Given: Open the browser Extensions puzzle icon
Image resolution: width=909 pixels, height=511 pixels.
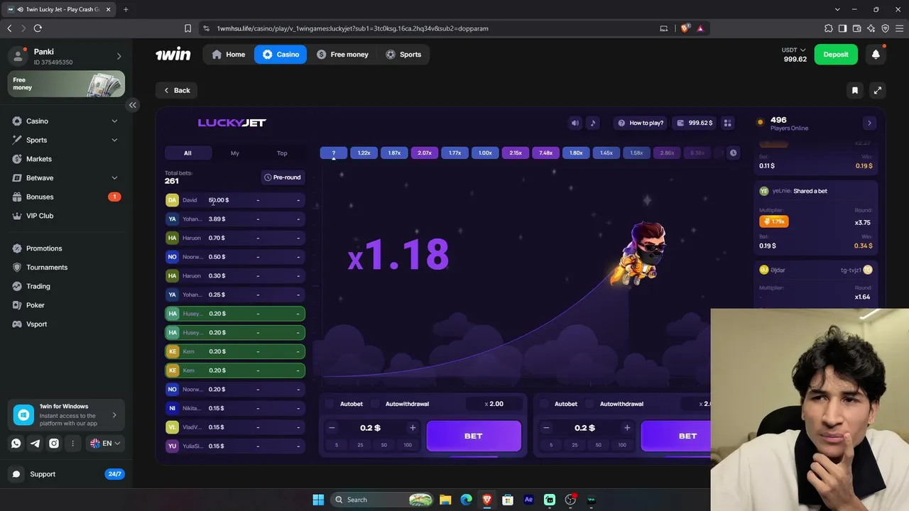Looking at the screenshot, I should pos(829,28).
